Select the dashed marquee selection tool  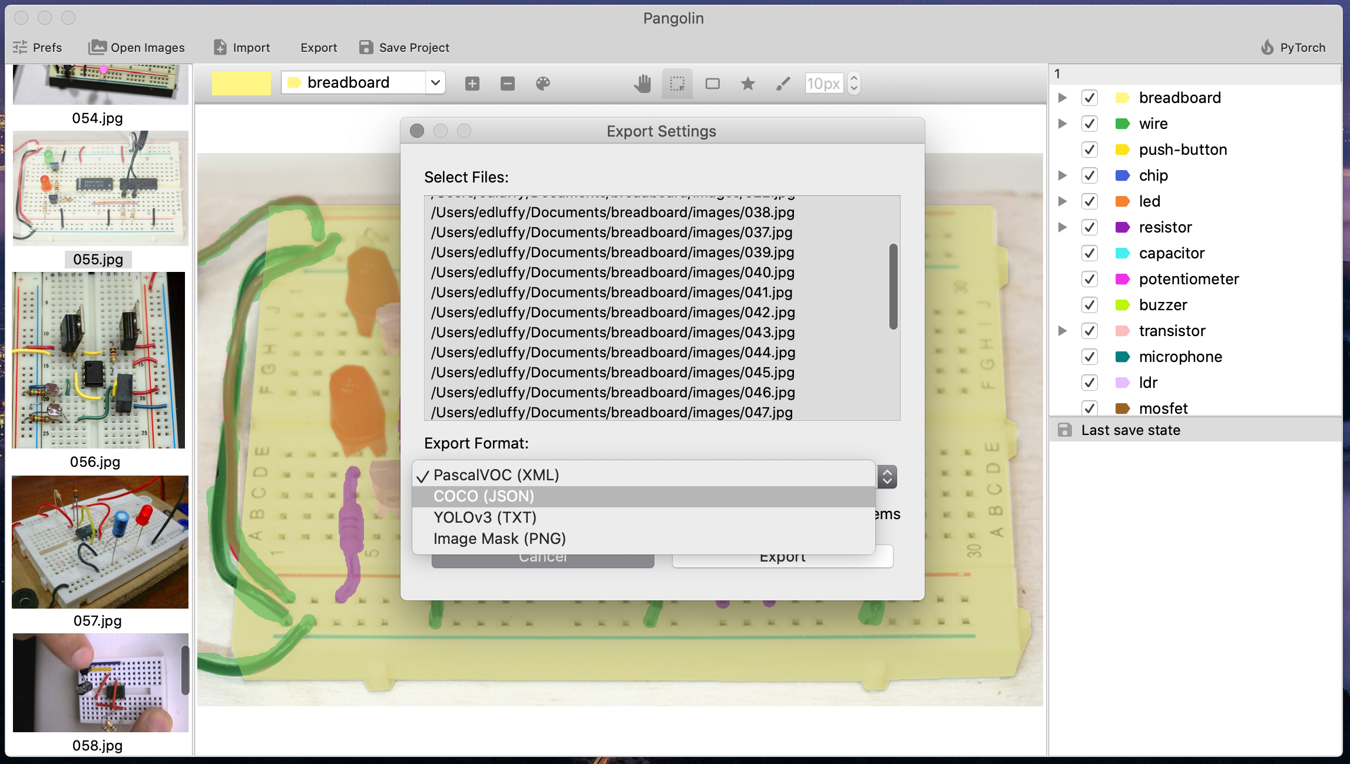[x=677, y=84]
